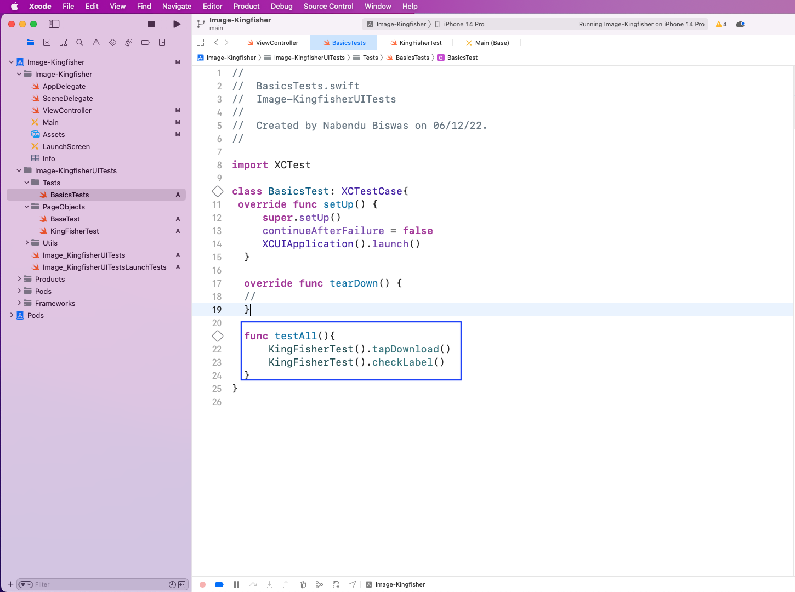Image resolution: width=795 pixels, height=592 pixels.
Task: Stop the running app
Action: pos(151,24)
